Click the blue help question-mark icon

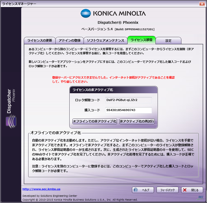coord(136,190)
